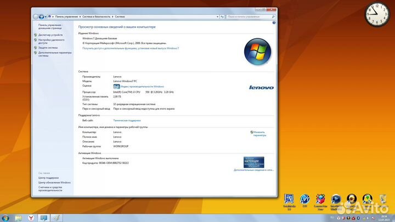
Task: Click the control panel icon in address bar
Action: tap(49, 16)
